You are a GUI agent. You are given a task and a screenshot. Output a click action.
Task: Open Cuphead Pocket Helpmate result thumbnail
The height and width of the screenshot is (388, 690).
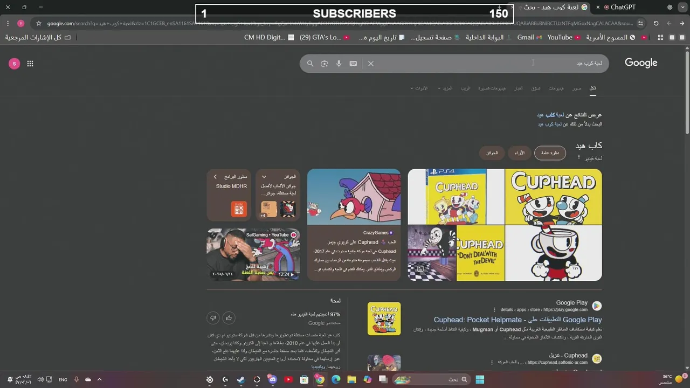pyautogui.click(x=384, y=318)
